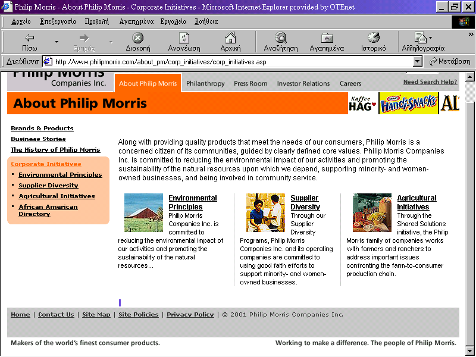Click the Stop (Διακοπή) icon
This screenshot has height=357, width=476.
(138, 38)
